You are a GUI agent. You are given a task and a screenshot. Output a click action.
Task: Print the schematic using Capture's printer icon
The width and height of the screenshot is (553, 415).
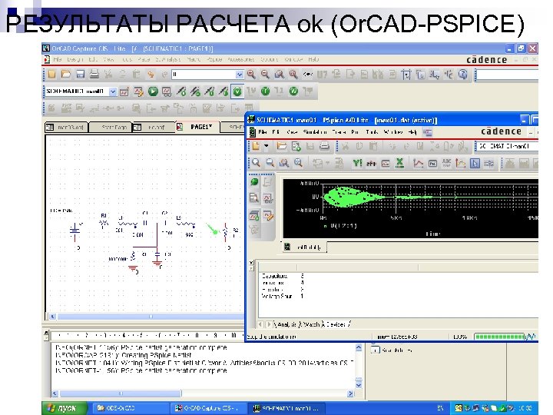point(94,74)
